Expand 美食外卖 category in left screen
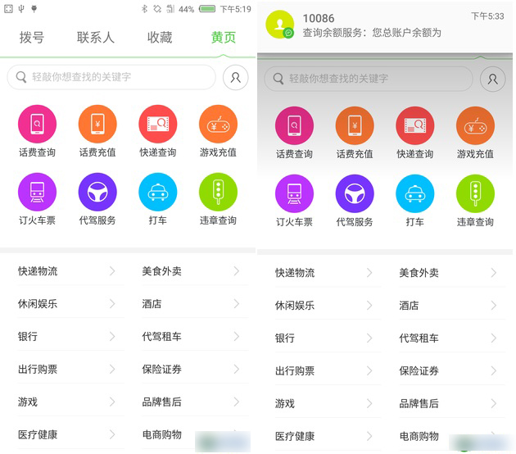 click(195, 271)
